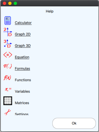This screenshot has height=132, width=99.
Task: Click the red wrench Settings icon
Action: pyautogui.click(x=8, y=112)
